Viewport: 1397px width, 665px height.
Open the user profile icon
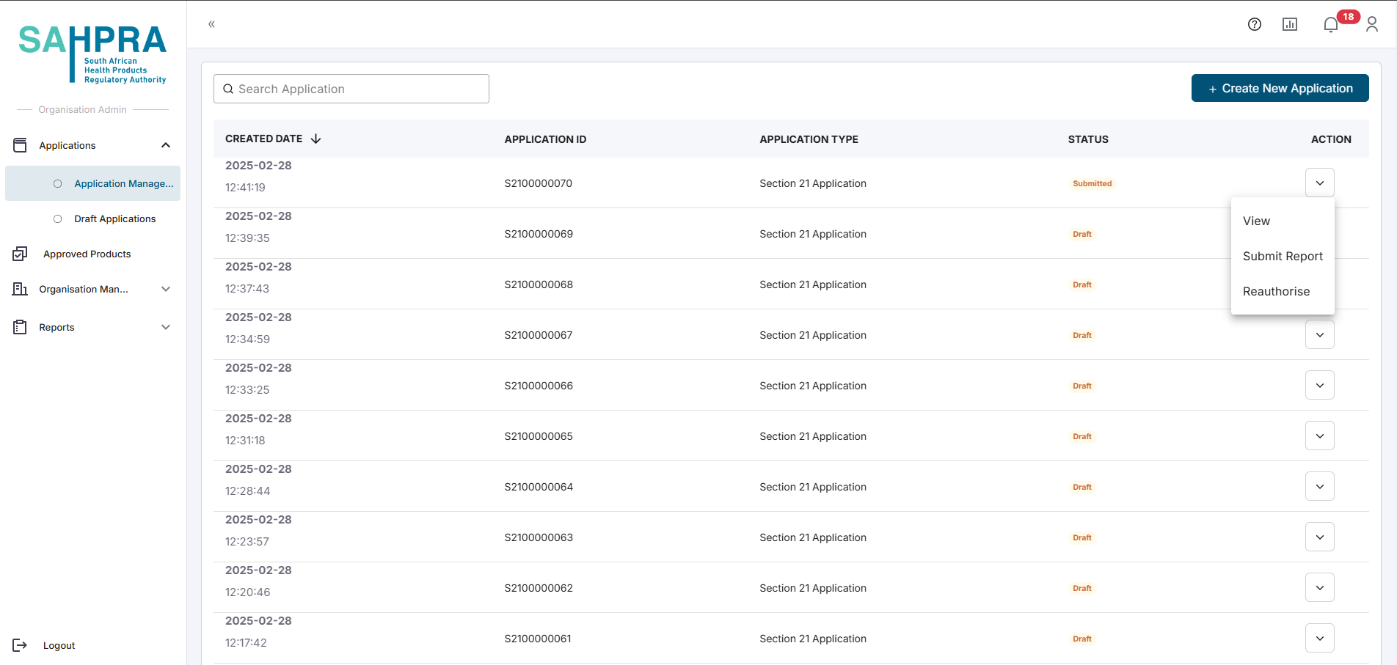(x=1371, y=25)
